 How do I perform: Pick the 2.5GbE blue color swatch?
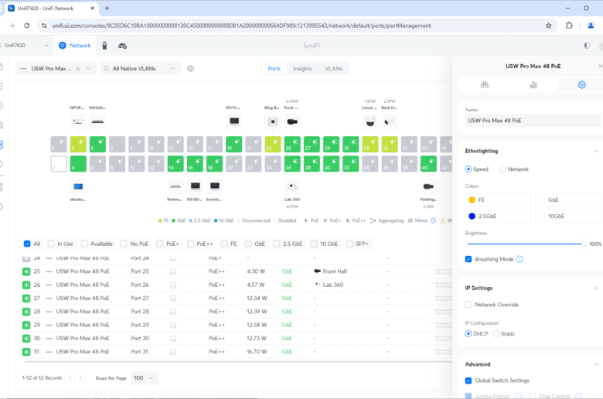point(472,216)
